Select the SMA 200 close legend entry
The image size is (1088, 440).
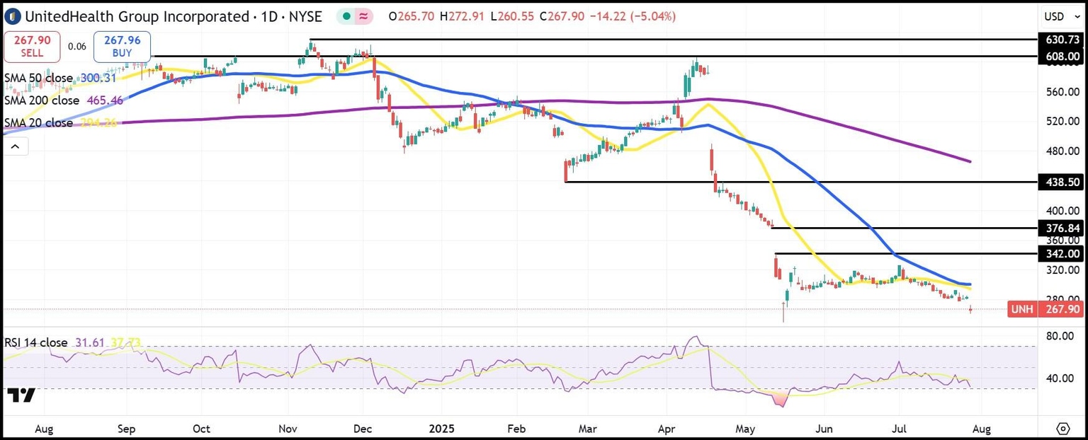[41, 100]
